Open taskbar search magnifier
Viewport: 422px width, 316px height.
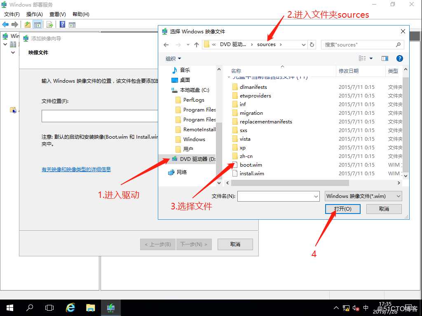tap(30, 308)
